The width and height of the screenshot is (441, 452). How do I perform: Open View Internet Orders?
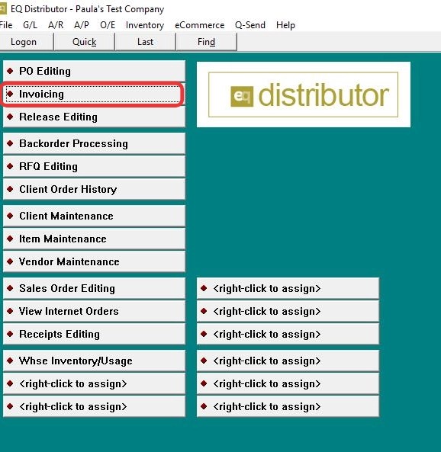(94, 311)
